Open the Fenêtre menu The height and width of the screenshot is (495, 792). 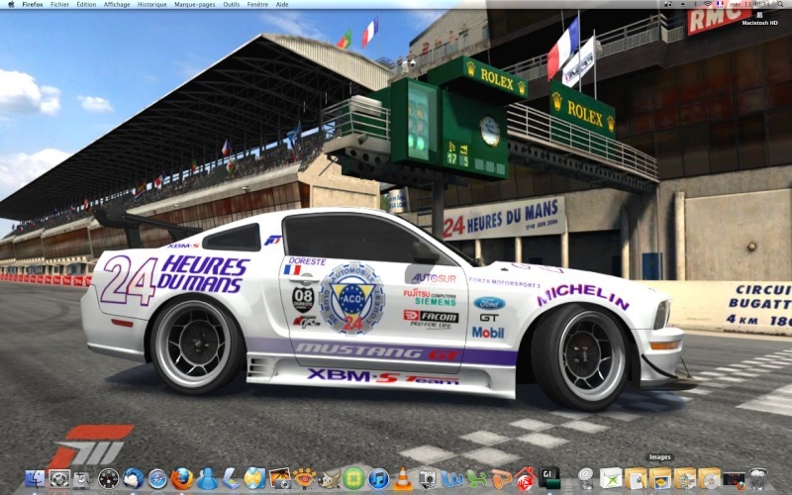coord(257,4)
